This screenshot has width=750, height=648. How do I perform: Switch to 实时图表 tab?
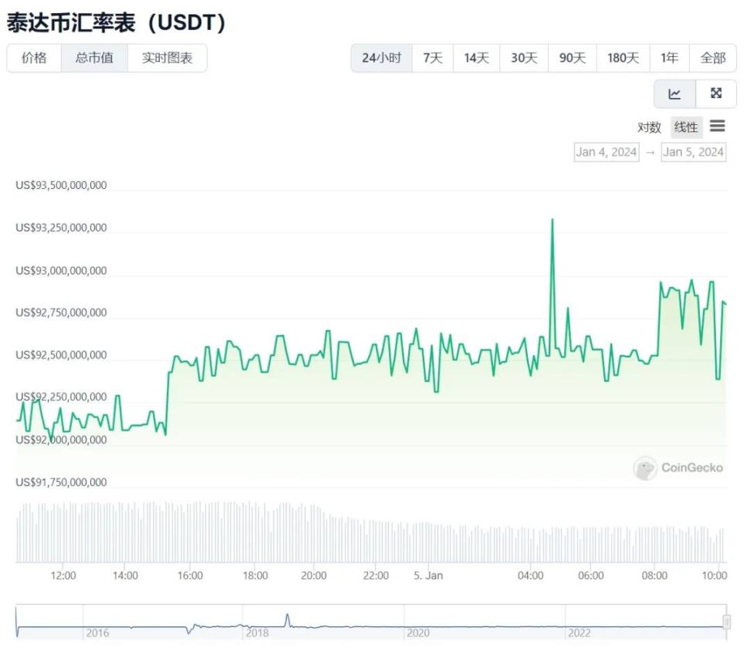[167, 58]
